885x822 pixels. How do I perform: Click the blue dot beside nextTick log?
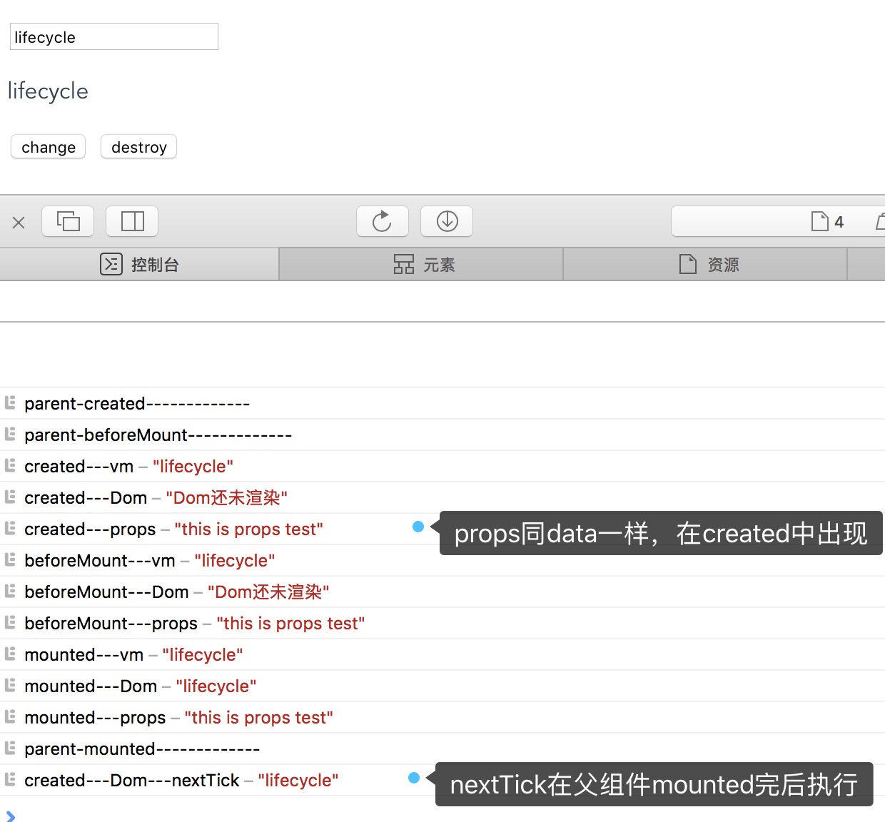point(414,778)
